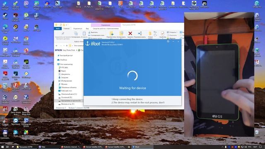Image resolution: width=265 pixels, height=149 pixels.
Task: Select Downloads folder in the Explorer tree
Action: 63,77
